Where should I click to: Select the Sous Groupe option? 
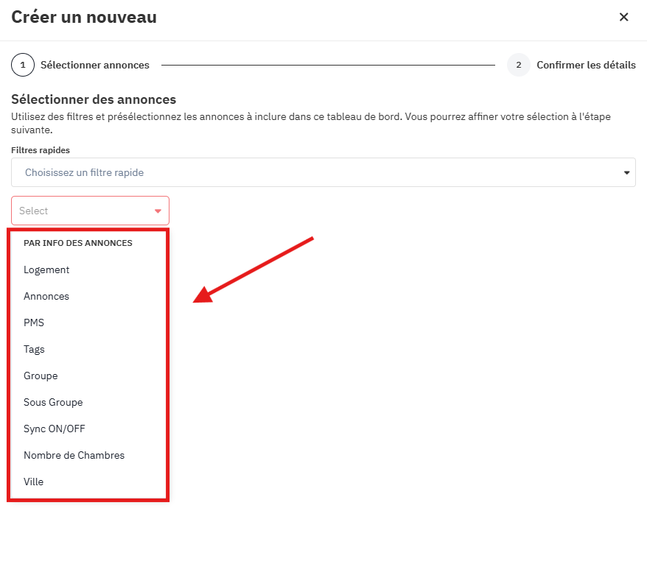pyautogui.click(x=53, y=402)
